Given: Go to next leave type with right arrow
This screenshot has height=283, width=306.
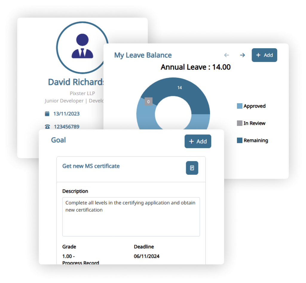Looking at the screenshot, I should coord(242,55).
